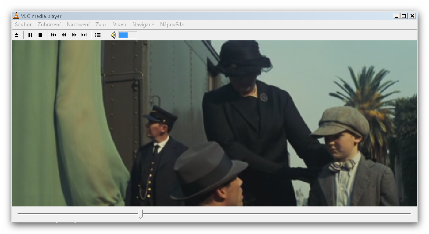Image resolution: width=429 pixels, height=234 pixels.
Task: Click on the video display area
Action: [x=214, y=123]
